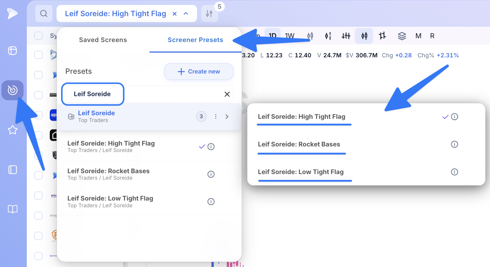This screenshot has width=490, height=267.
Task: Toggle the select-all header checkbox
Action: [x=38, y=36]
